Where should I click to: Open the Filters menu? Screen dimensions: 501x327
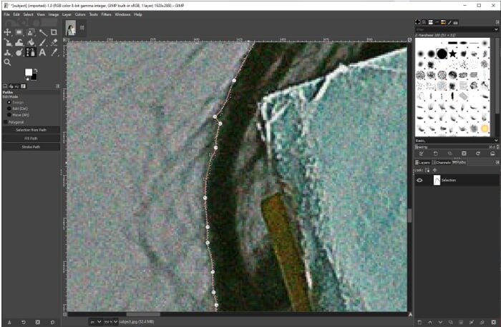pyautogui.click(x=106, y=14)
